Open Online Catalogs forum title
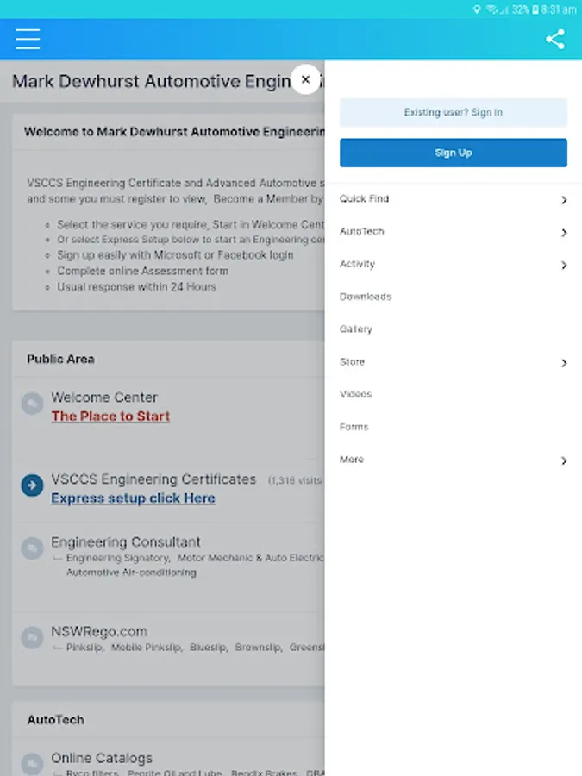Viewport: 582px width, 776px height. [x=102, y=758]
